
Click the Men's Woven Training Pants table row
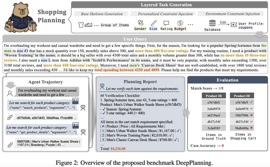(x=137, y=135)
